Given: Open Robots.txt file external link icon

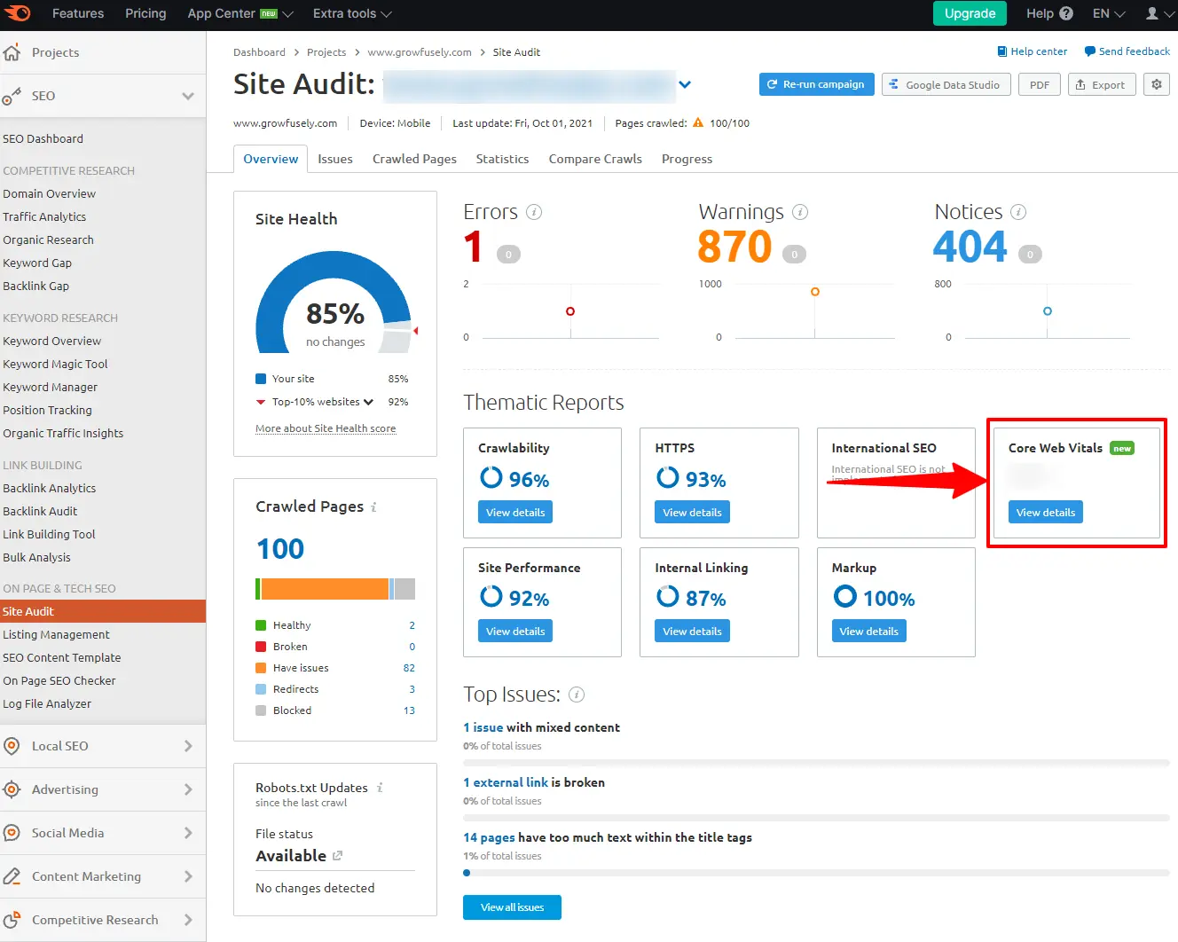Looking at the screenshot, I should tap(337, 856).
